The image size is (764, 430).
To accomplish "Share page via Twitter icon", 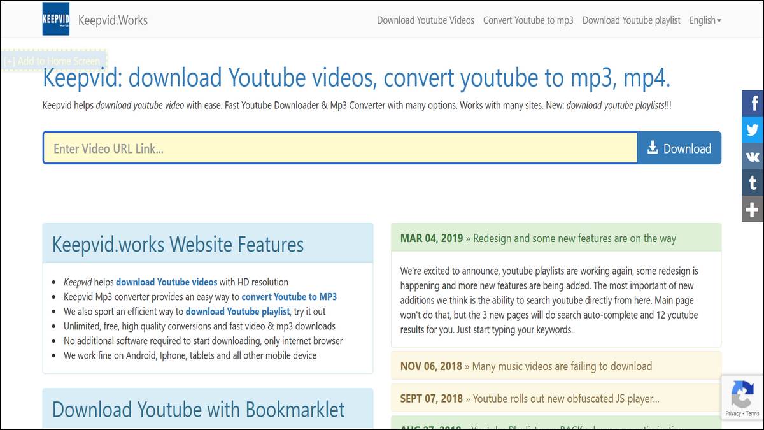I will coord(753,129).
